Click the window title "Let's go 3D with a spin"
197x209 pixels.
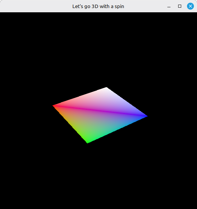coord(98,7)
